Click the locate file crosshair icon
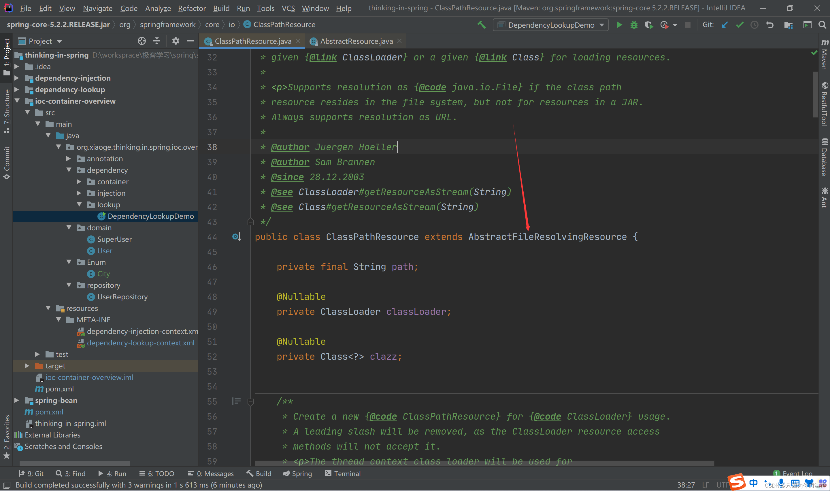This screenshot has height=491, width=830. (x=142, y=41)
